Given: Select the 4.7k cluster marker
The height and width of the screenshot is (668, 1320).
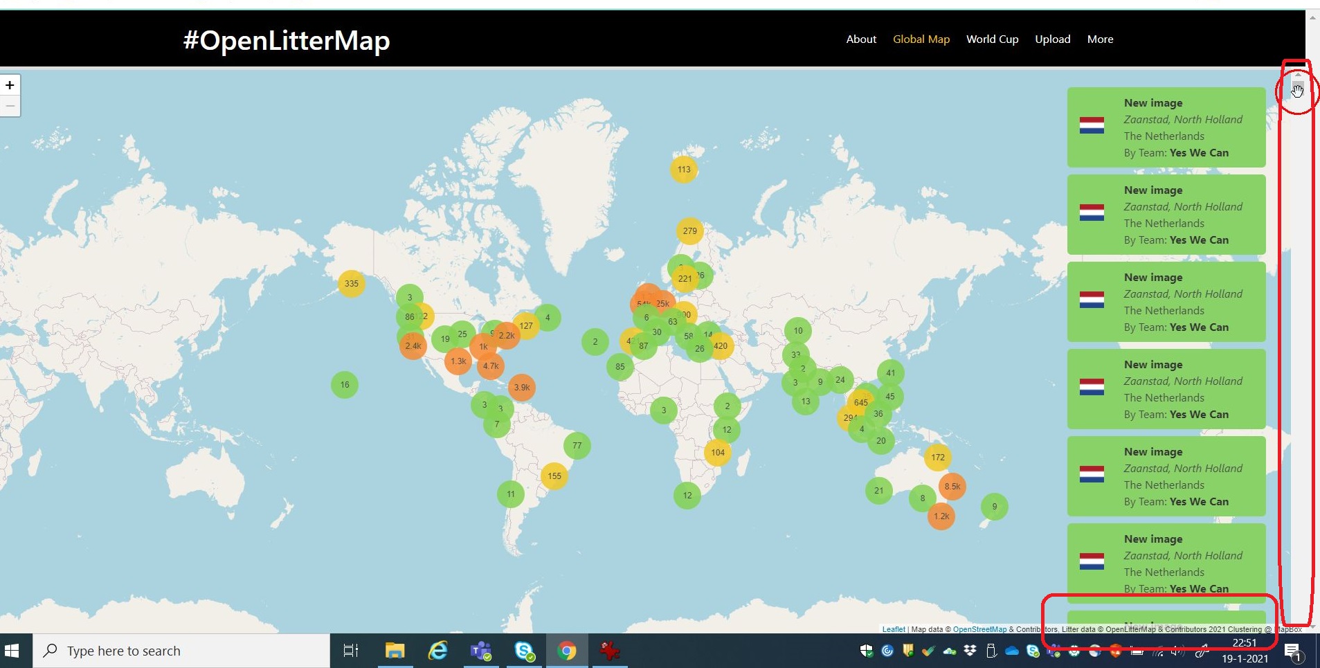Looking at the screenshot, I should pos(491,366).
